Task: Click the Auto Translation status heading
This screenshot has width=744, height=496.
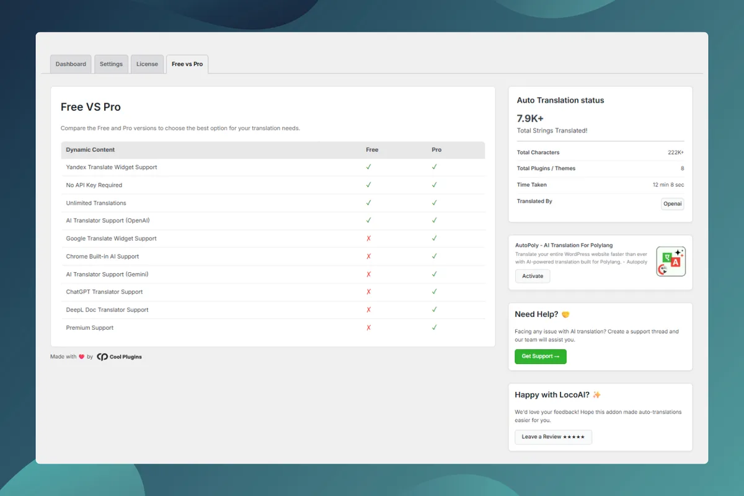Action: (560, 100)
